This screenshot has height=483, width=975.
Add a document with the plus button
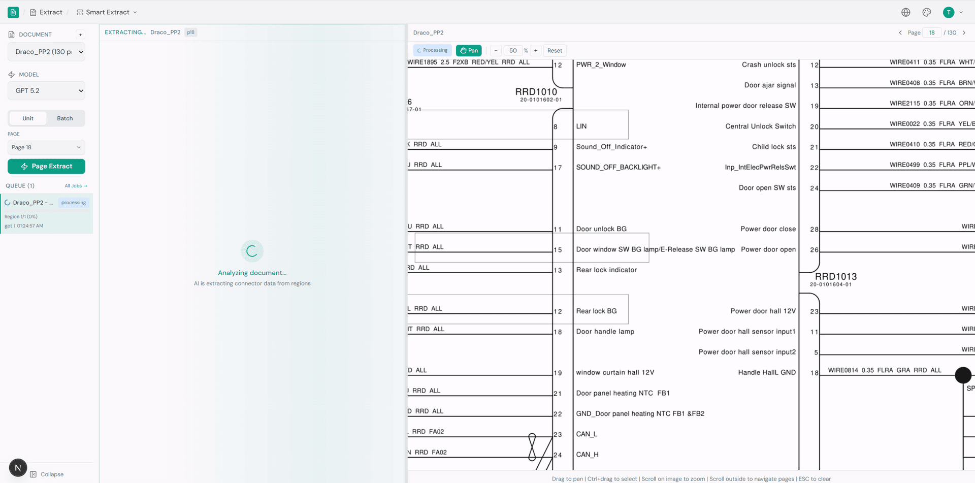(x=80, y=35)
